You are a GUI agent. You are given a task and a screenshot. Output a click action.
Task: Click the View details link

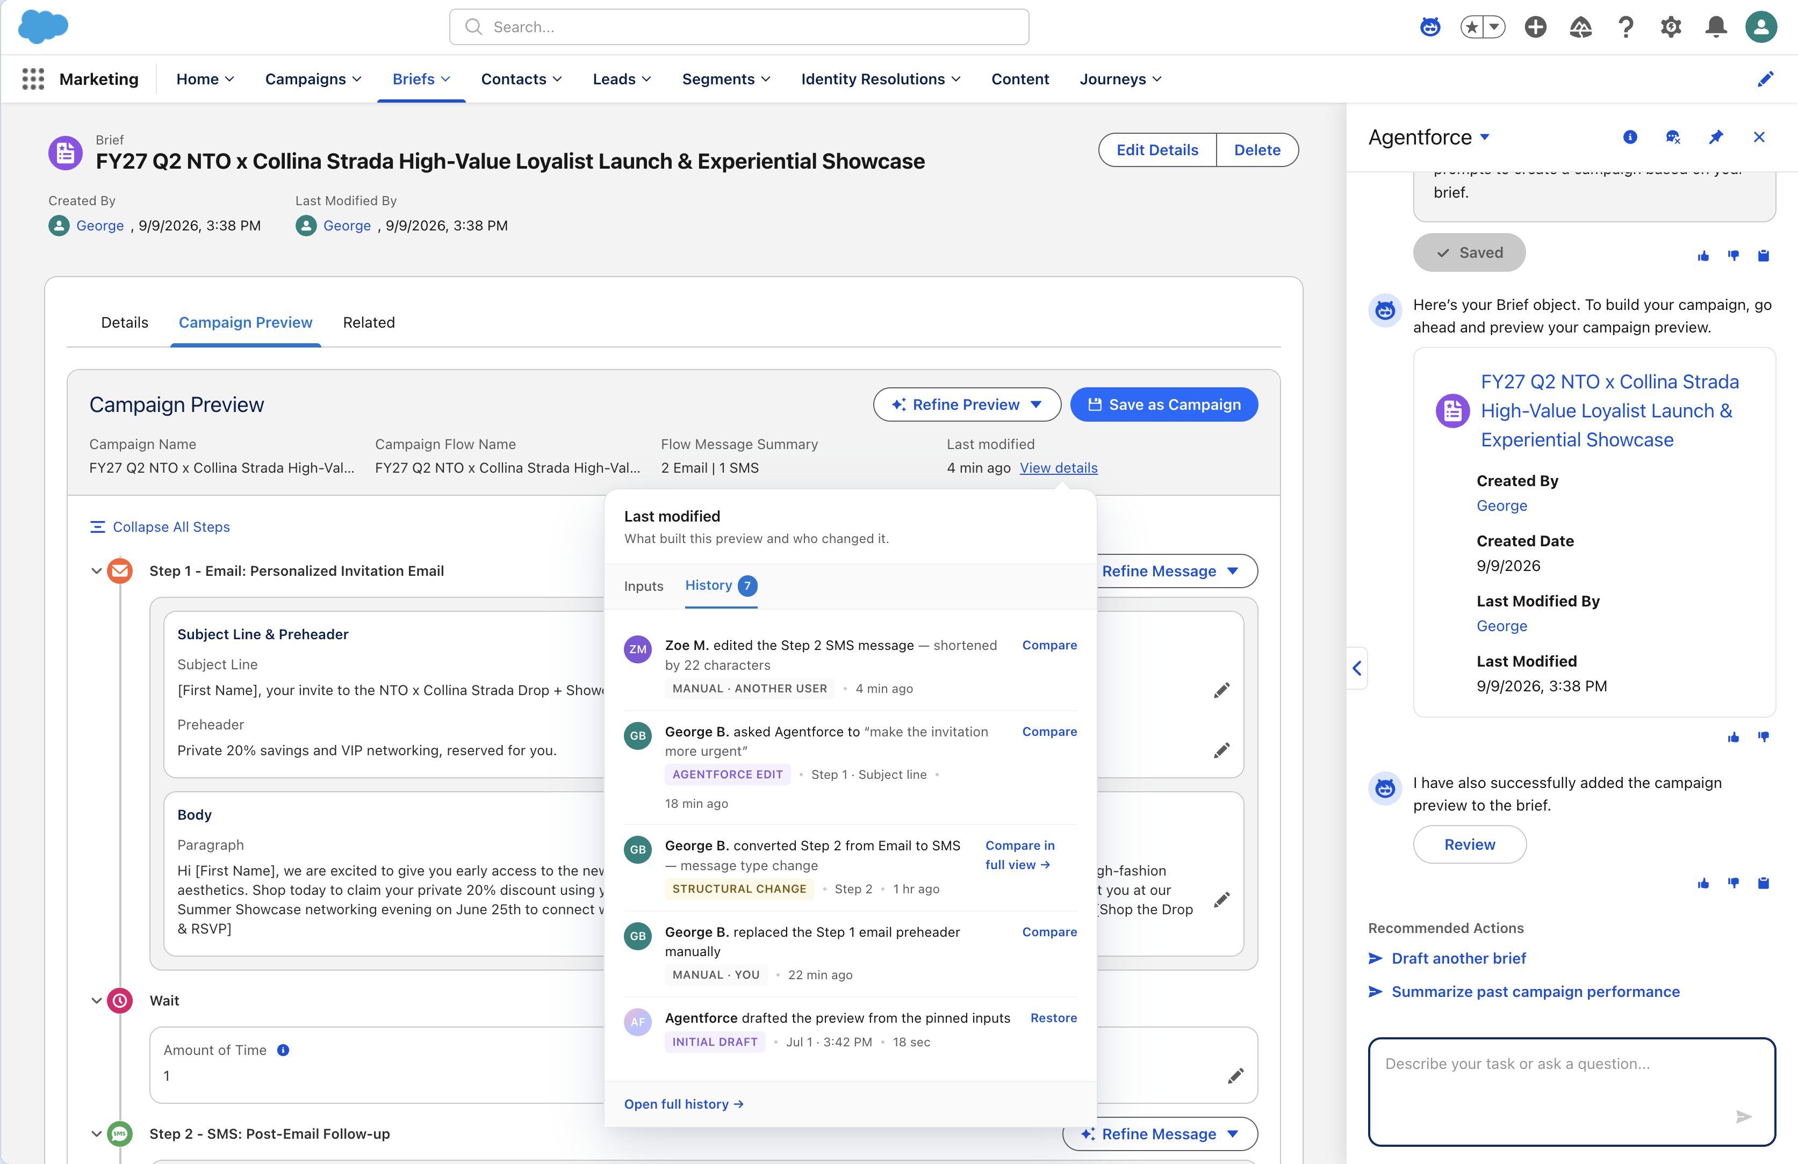1059,468
